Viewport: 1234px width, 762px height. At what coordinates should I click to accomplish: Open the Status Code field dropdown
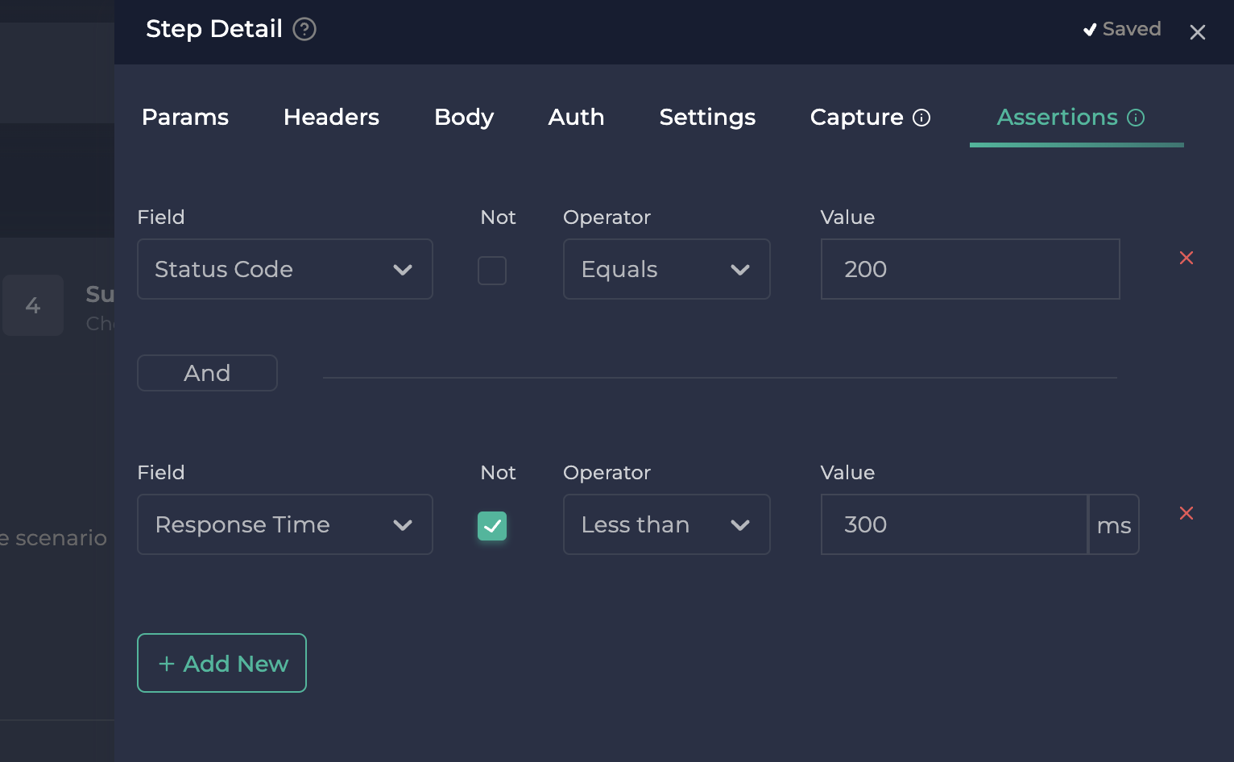click(284, 269)
